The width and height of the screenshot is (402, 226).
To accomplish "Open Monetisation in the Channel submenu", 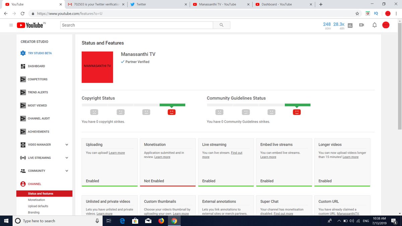I will click(37, 200).
